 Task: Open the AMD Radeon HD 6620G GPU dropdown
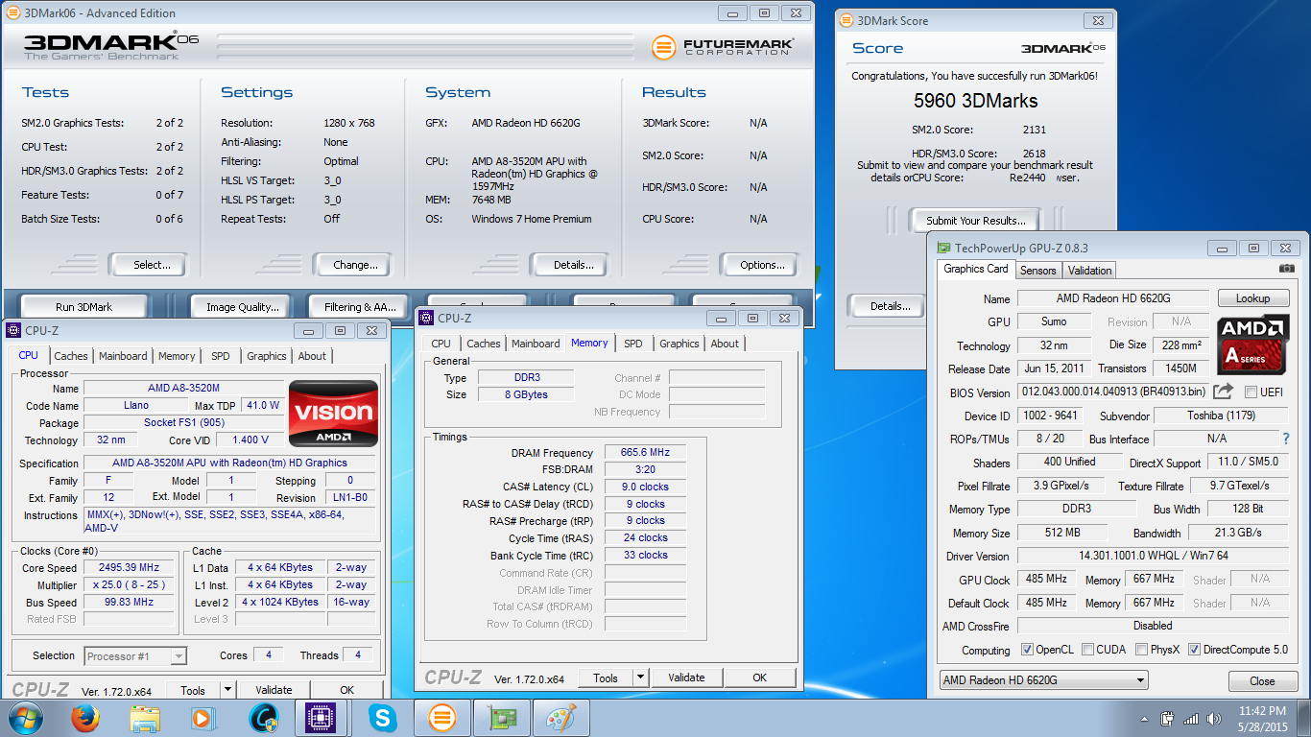coord(1043,680)
